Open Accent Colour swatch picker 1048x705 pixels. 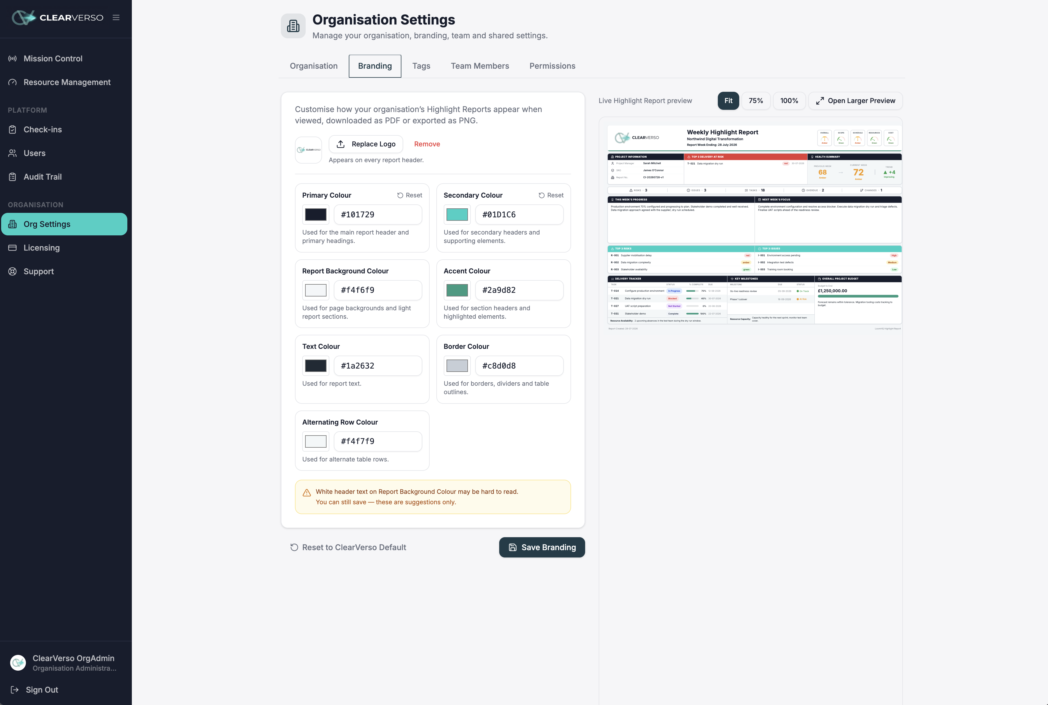point(457,290)
